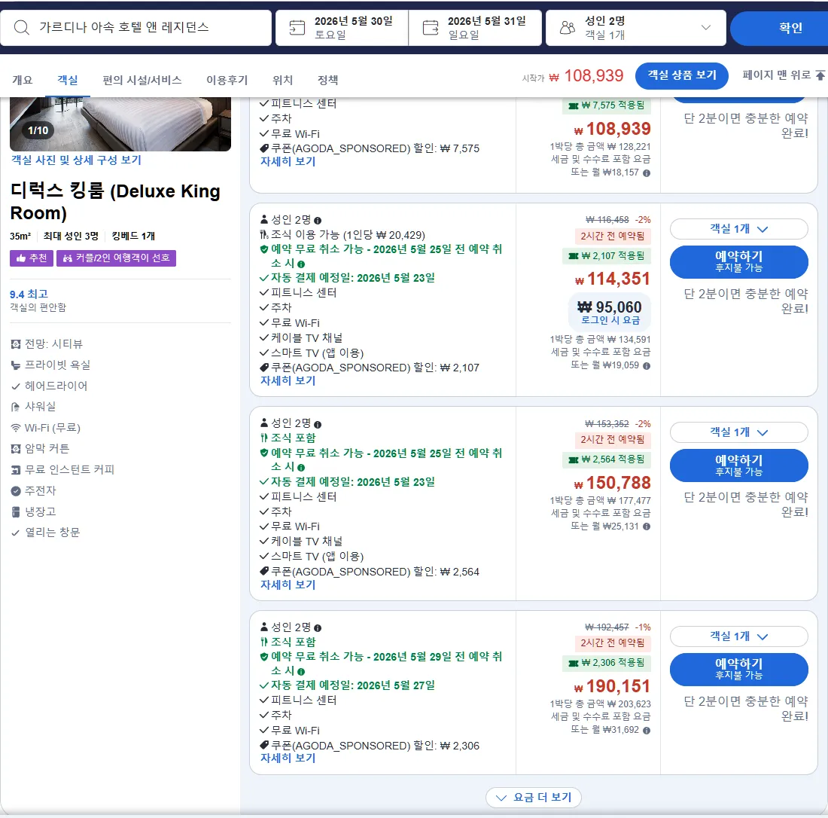Click the coupon tag icon for ₩2,306 discount
Image resolution: width=828 pixels, height=818 pixels.
tap(264, 745)
